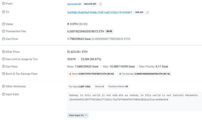Click the nd4.eth name tag badge
202x120 pixels.
[139, 12]
